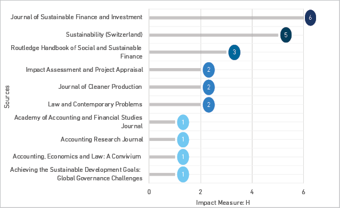Viewport: 340px width, 208px height.
Task: Select the gray bar for Journal of Sustainable Finance
Action: tap(226, 18)
